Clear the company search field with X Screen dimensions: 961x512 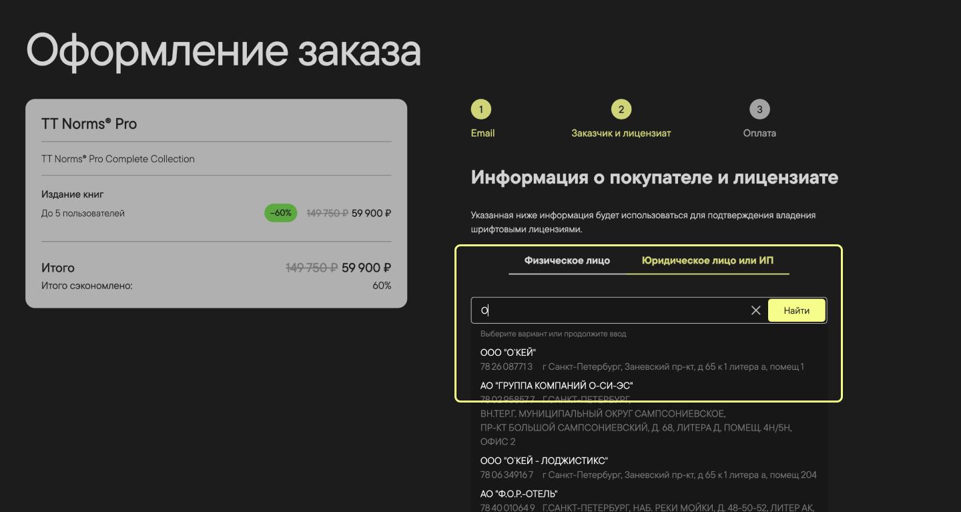(755, 310)
